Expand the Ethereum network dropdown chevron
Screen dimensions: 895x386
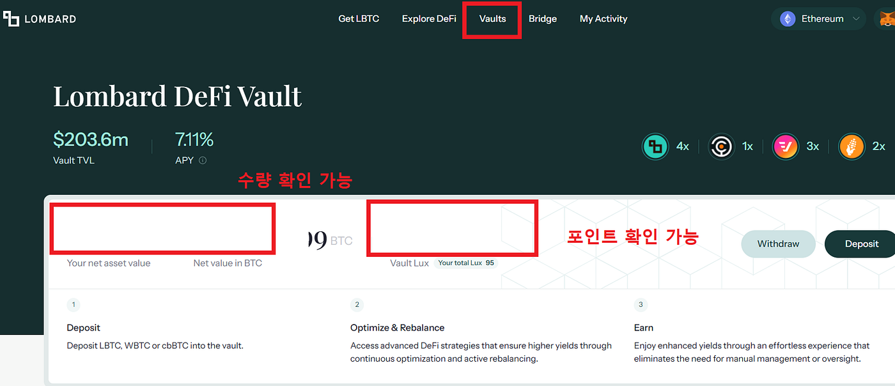[x=856, y=19]
